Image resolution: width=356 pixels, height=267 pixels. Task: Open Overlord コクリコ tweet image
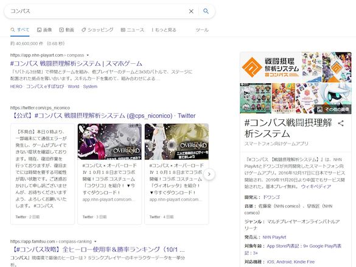[x=110, y=142]
